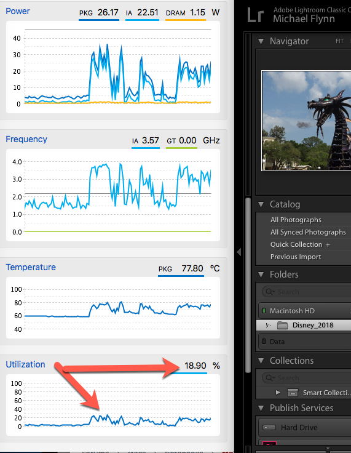Click inside the Temperature graph
Image resolution: width=351 pixels, height=453 pixels.
click(x=113, y=308)
